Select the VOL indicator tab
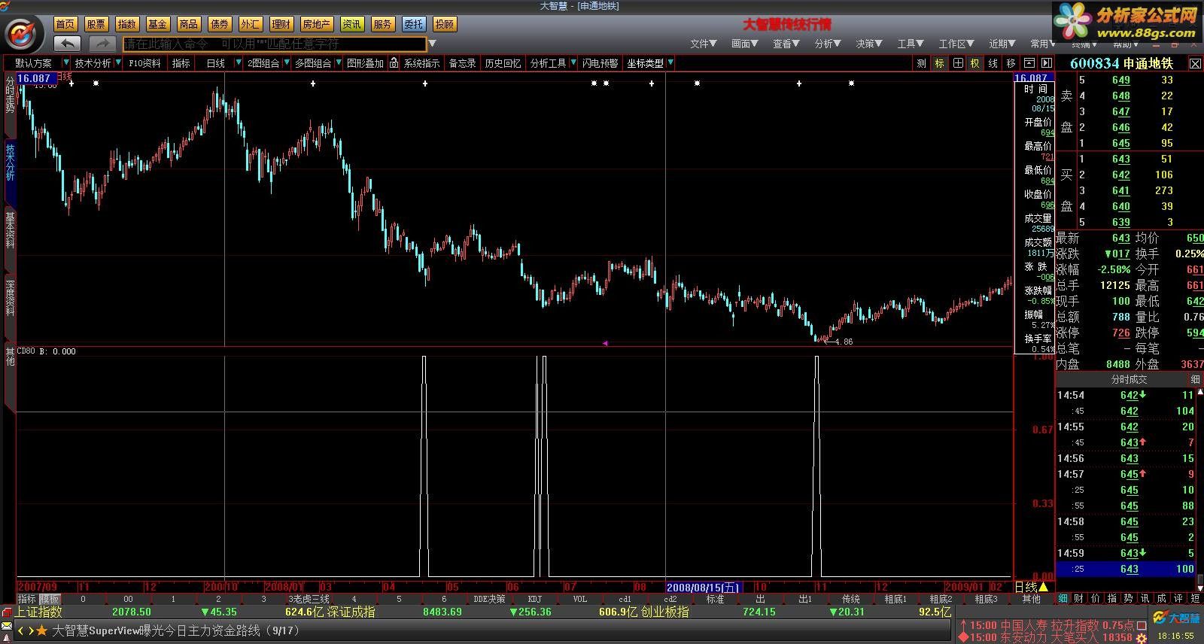This screenshot has width=1204, height=644. click(579, 599)
